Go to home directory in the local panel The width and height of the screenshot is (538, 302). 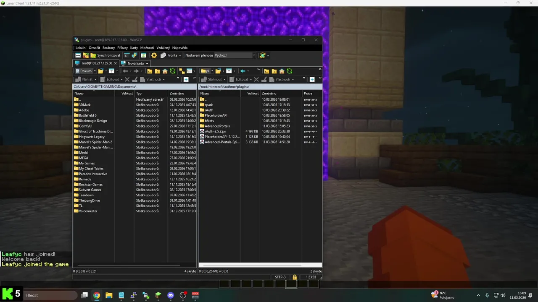pyautogui.click(x=165, y=71)
